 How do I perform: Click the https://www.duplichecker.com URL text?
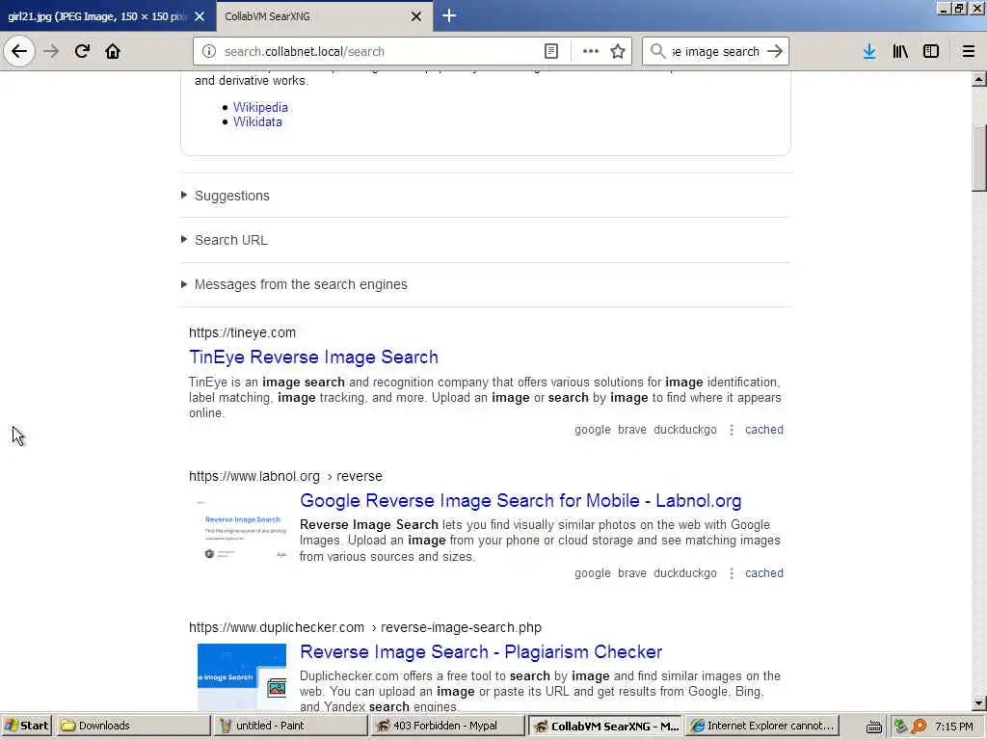coord(277,627)
